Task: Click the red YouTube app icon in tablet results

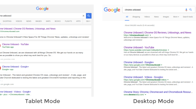Action: pos(0,46)
